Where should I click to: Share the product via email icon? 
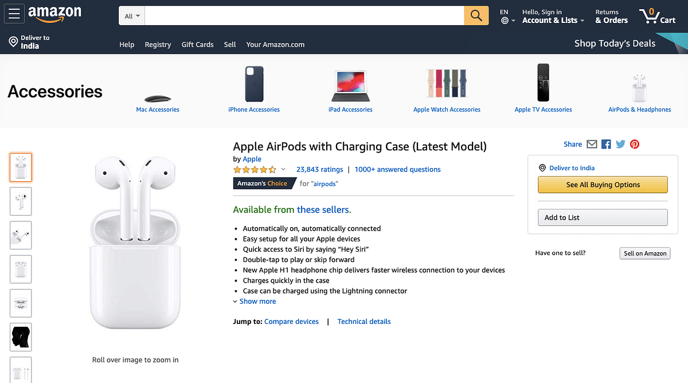click(592, 144)
